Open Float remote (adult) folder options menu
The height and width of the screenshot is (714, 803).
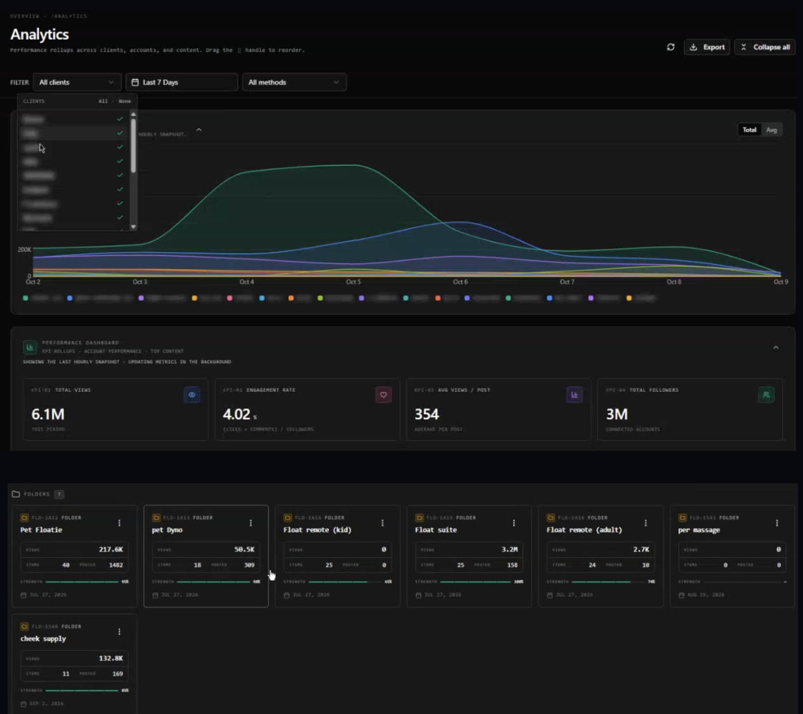click(x=646, y=523)
